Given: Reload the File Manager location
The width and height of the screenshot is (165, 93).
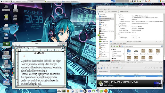Looking at the screenshot, I should [162, 46].
